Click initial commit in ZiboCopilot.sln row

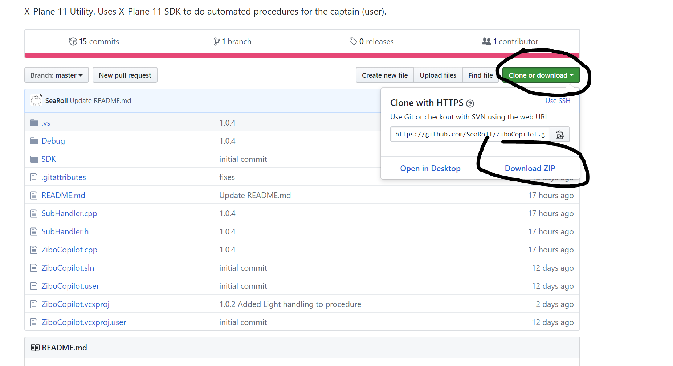(x=243, y=268)
